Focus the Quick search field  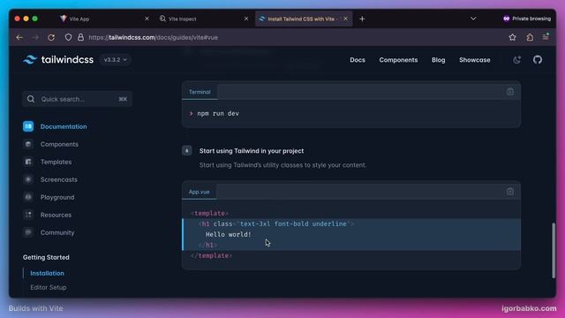tap(77, 99)
